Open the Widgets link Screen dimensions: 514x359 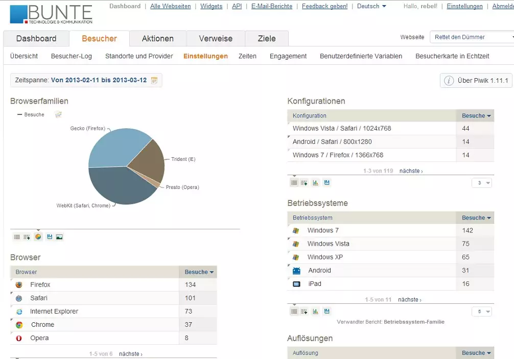tap(211, 6)
